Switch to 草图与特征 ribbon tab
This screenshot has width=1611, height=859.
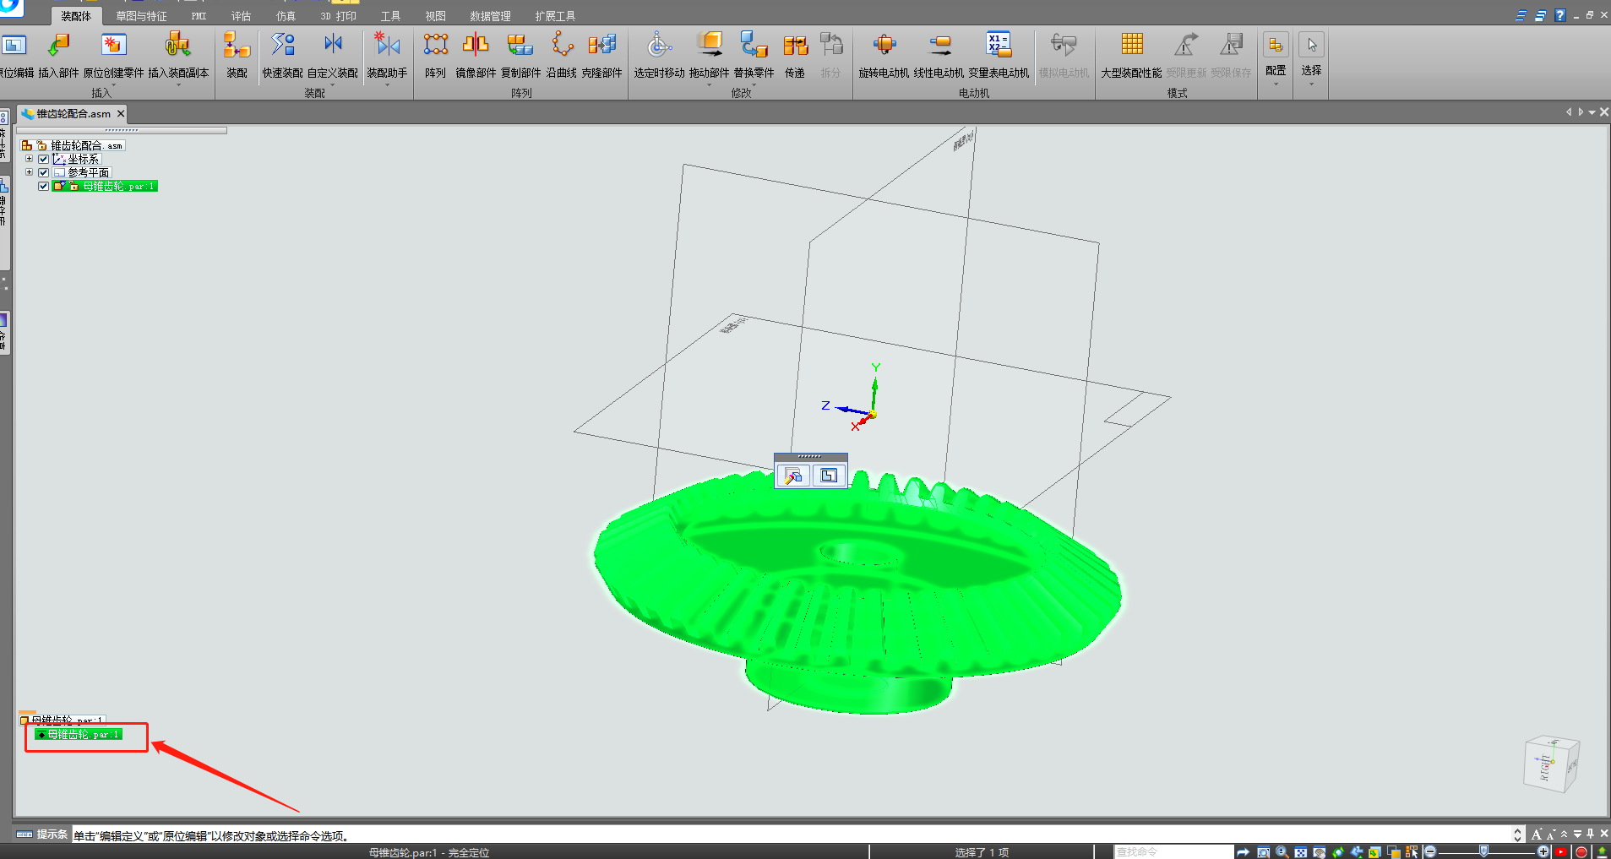click(x=141, y=16)
